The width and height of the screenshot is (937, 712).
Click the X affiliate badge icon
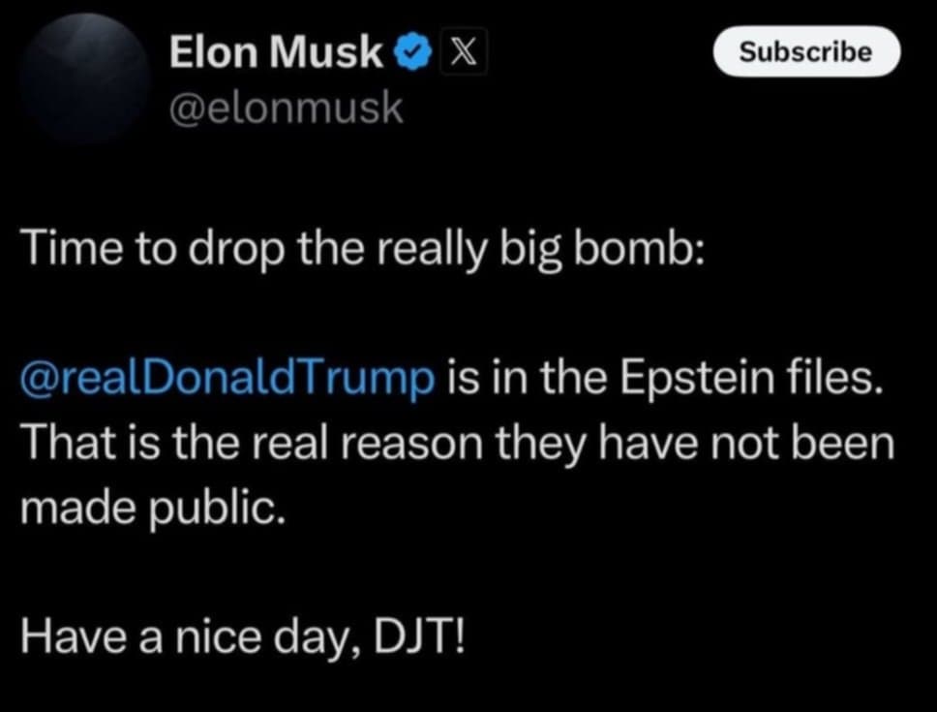coord(463,52)
